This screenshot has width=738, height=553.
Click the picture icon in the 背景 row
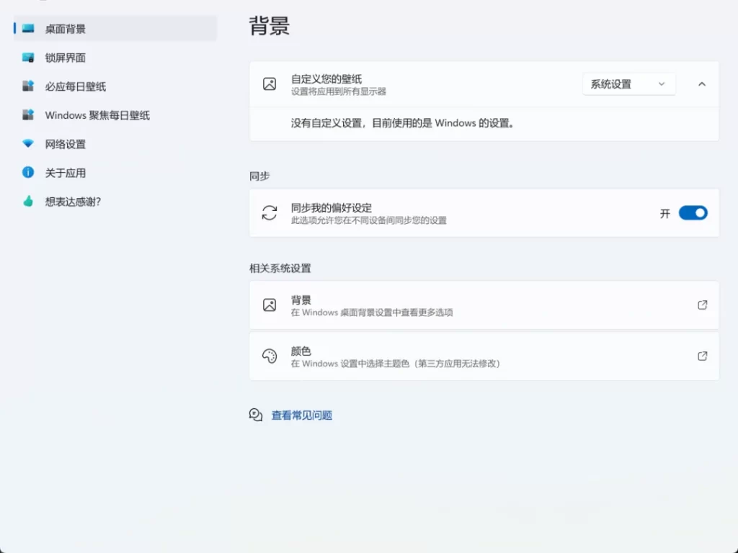270,305
